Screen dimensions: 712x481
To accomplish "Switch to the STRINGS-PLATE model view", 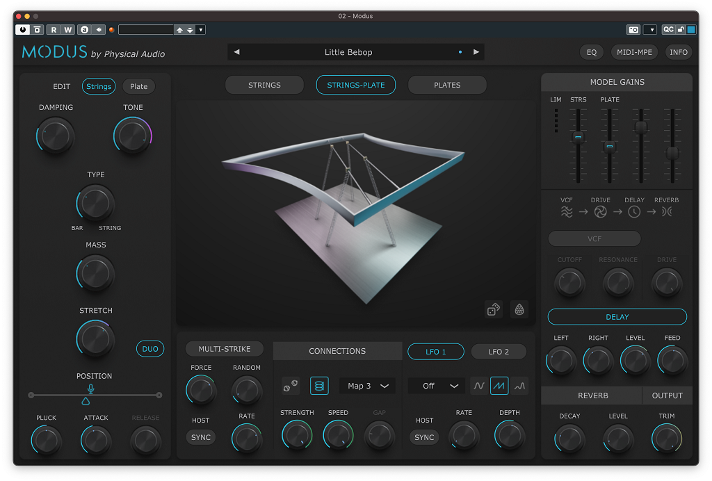I will pyautogui.click(x=355, y=85).
